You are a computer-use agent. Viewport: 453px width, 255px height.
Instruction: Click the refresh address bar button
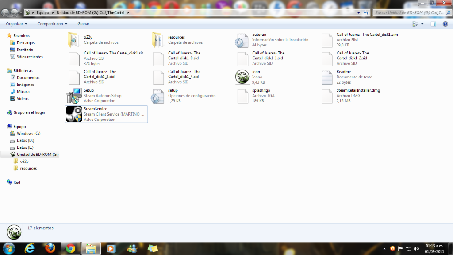(x=366, y=13)
